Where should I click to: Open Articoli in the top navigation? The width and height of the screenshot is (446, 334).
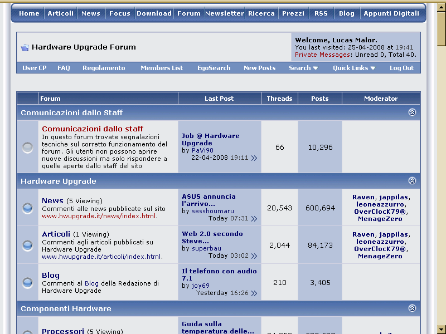60,13
